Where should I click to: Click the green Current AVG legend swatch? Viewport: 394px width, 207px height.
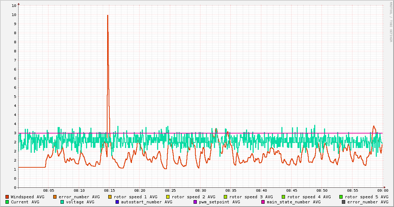pos(7,202)
